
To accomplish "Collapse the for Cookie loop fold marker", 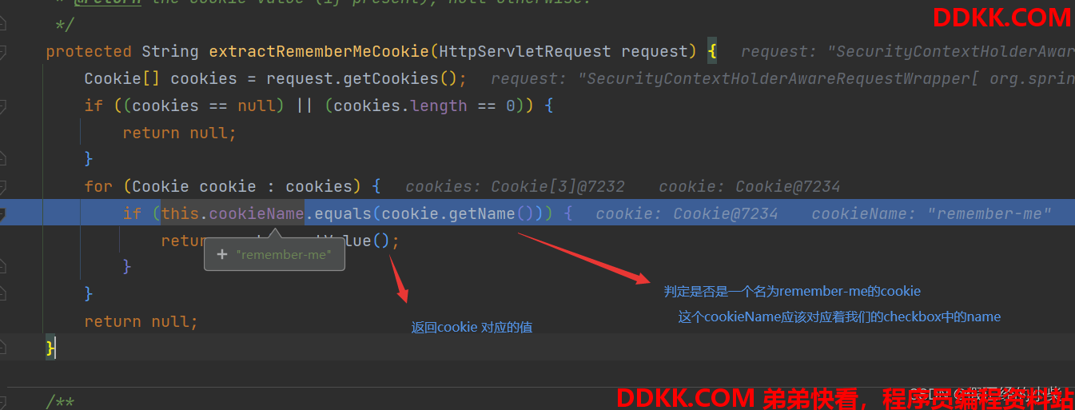I will (2, 186).
